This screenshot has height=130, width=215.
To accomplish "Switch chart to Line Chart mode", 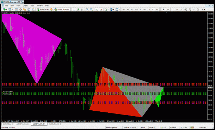I will click(82, 9).
